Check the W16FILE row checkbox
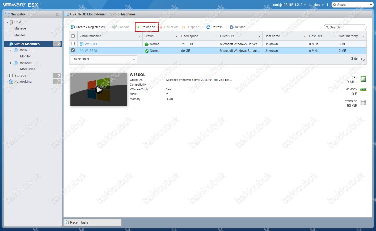The image size is (376, 231). pos(73,44)
